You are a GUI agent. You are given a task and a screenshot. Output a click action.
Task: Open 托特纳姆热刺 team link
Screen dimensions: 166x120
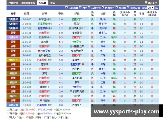[x=77, y=28]
